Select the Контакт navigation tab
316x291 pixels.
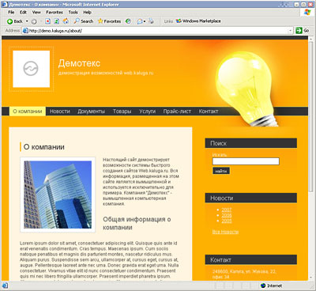(x=209, y=111)
